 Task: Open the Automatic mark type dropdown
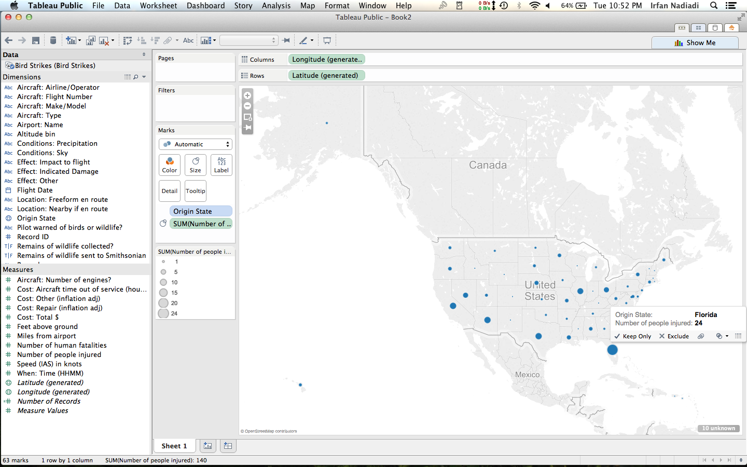click(195, 144)
